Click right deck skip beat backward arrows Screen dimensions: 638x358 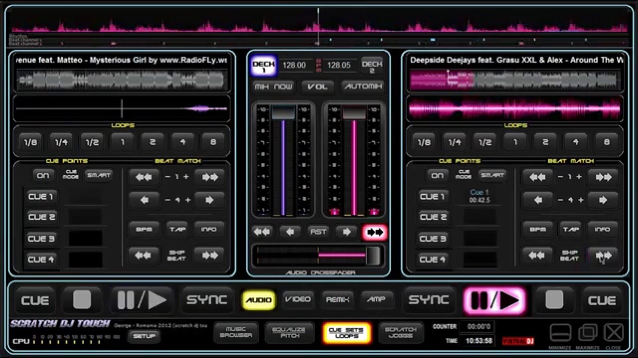tap(537, 256)
